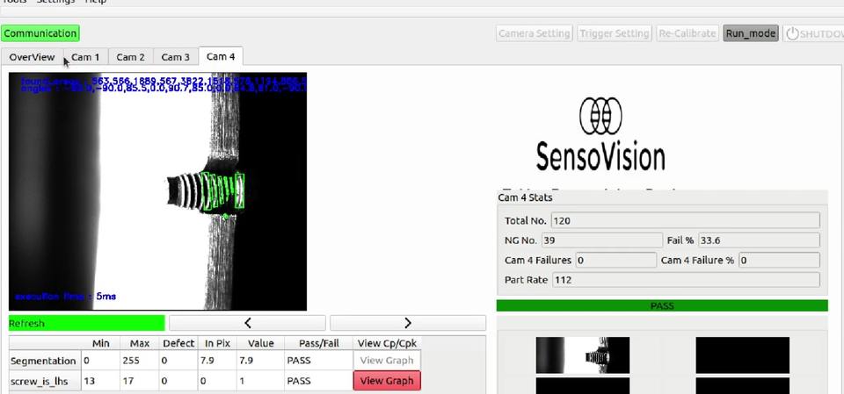
Task: Open the Settings menu
Action: 55,2
